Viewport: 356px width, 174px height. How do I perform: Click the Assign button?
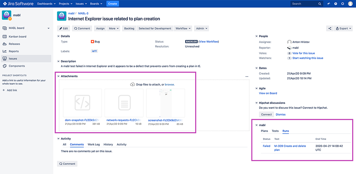click(x=100, y=28)
